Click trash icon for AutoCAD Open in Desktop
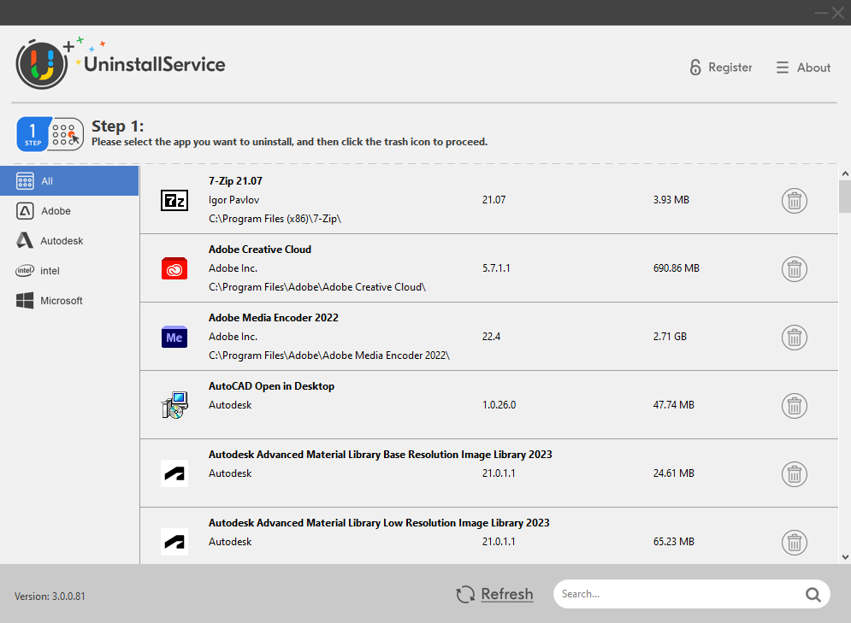851x623 pixels. [x=794, y=406]
